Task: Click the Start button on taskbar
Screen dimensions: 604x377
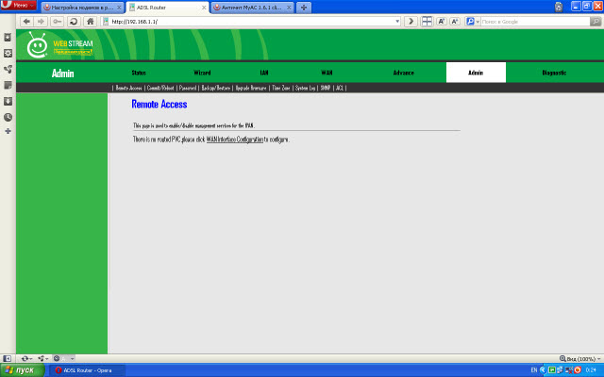Action: point(21,370)
